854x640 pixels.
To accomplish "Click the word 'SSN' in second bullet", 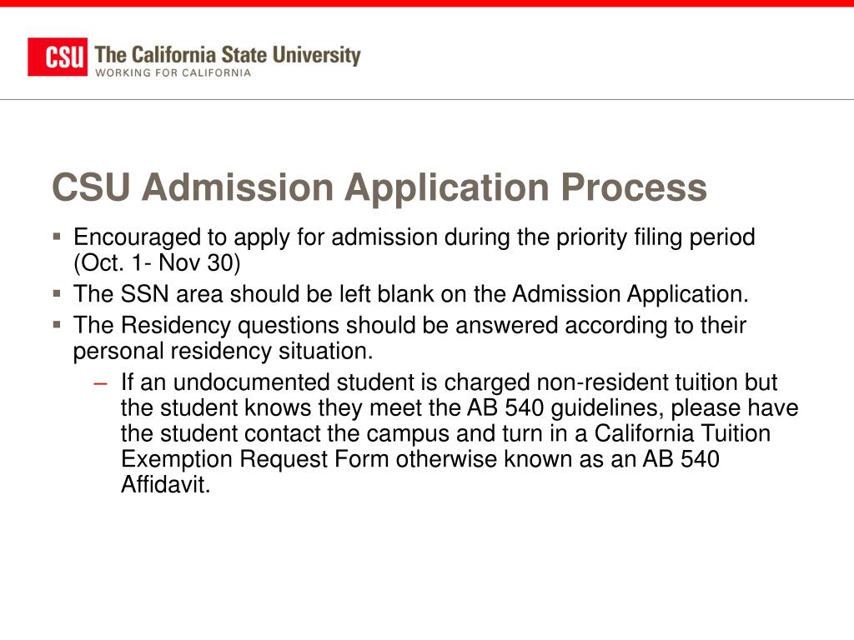I will click(x=144, y=294).
